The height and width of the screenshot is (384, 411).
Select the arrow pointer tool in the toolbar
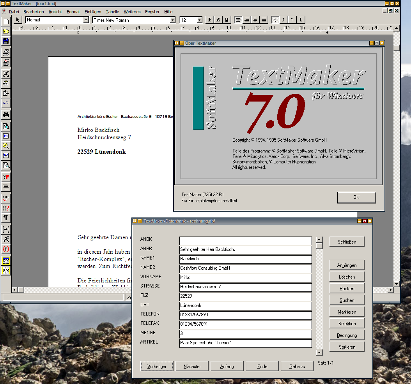(x=18, y=20)
